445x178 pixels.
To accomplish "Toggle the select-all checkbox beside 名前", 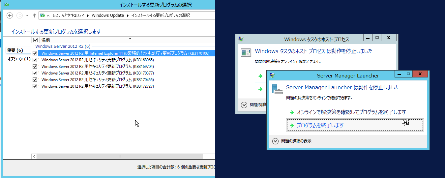I will (36, 40).
